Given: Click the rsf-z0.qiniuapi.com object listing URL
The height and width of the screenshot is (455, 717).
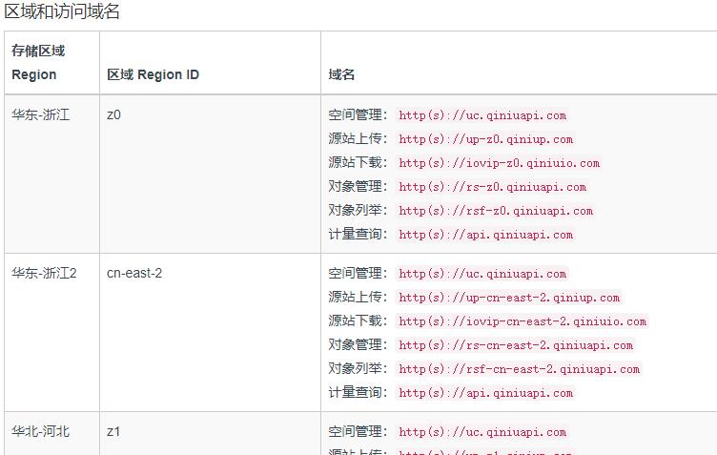Looking at the screenshot, I should click(496, 211).
